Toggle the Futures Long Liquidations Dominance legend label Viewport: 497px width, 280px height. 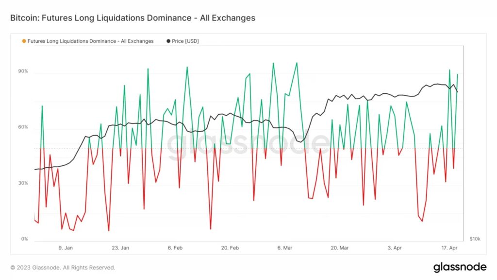(90, 41)
